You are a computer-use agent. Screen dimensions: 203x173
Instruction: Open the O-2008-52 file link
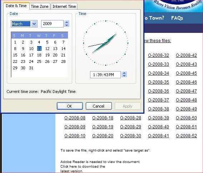[186, 136]
